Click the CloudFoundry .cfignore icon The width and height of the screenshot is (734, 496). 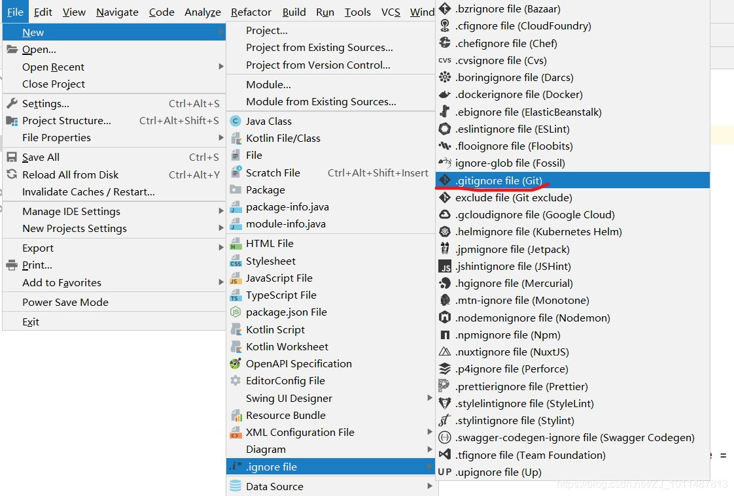[444, 25]
